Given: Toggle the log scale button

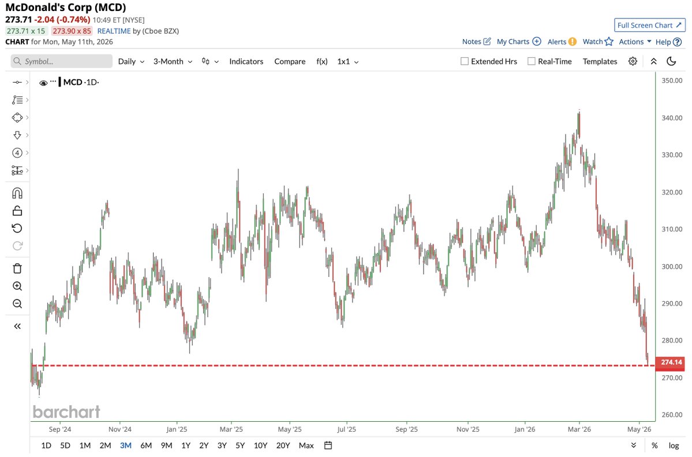Looking at the screenshot, I should (x=674, y=445).
